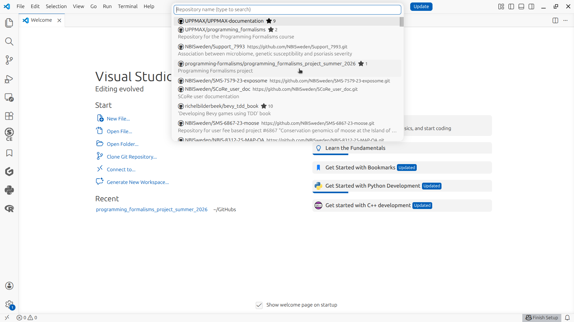Open Remote Explorer view
Screen dimensions: 574x322
(x=9, y=98)
